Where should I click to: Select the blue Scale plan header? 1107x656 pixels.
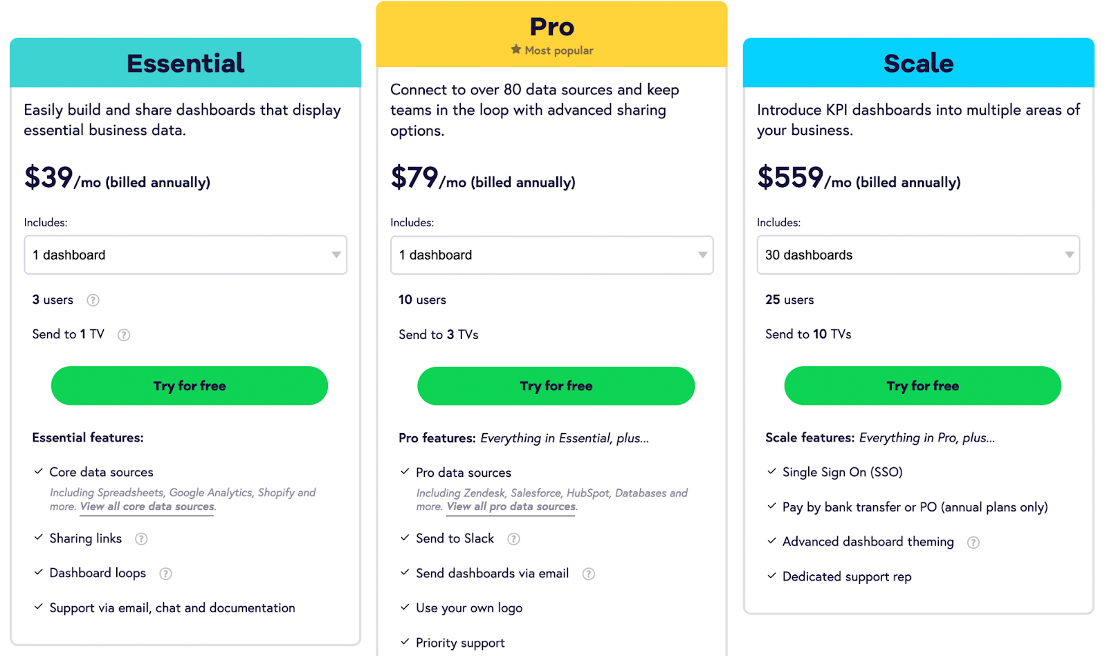tap(918, 63)
